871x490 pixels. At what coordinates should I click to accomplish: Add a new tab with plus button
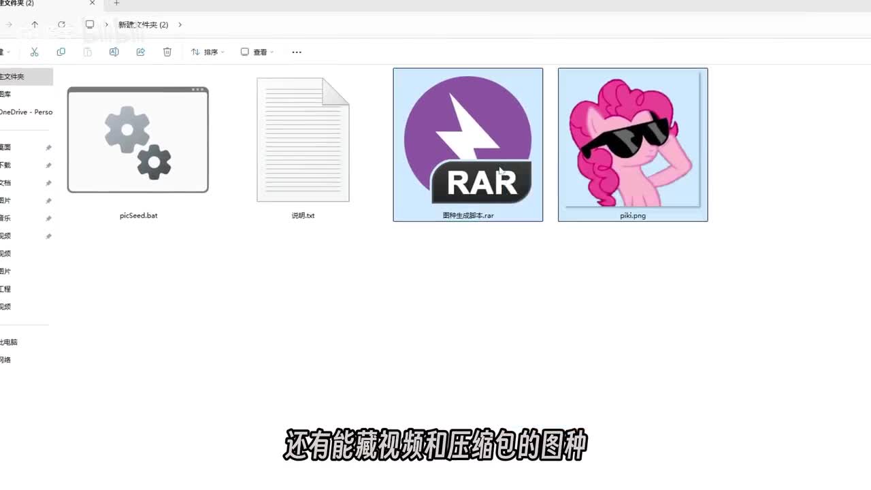116,3
